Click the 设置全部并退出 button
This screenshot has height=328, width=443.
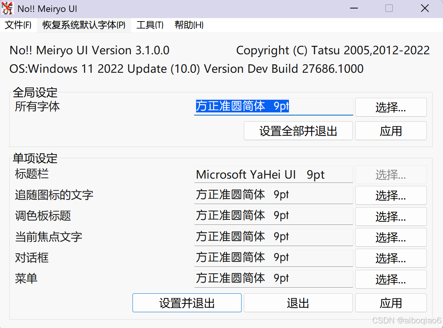coord(298,131)
